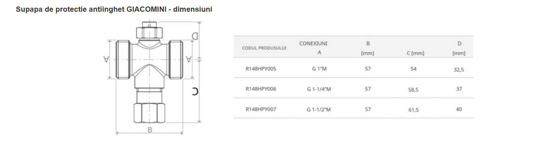Select product code R148HPY006
This screenshot has height=142, width=556.
(261, 89)
